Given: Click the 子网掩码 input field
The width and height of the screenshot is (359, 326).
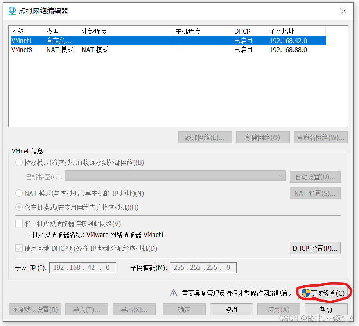Looking at the screenshot, I should tap(203, 267).
